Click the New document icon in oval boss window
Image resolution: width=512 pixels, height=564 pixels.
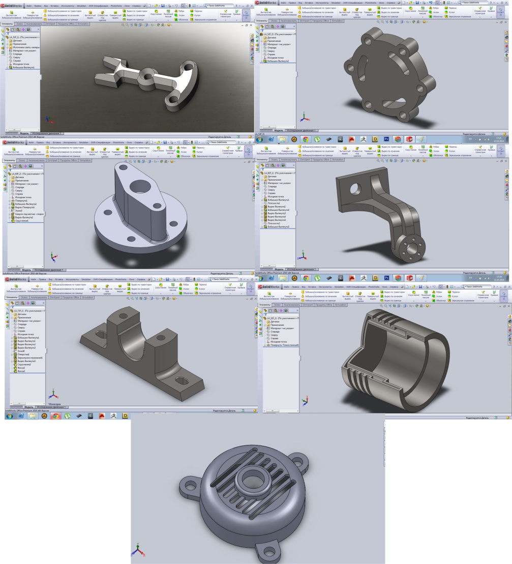coord(152,143)
